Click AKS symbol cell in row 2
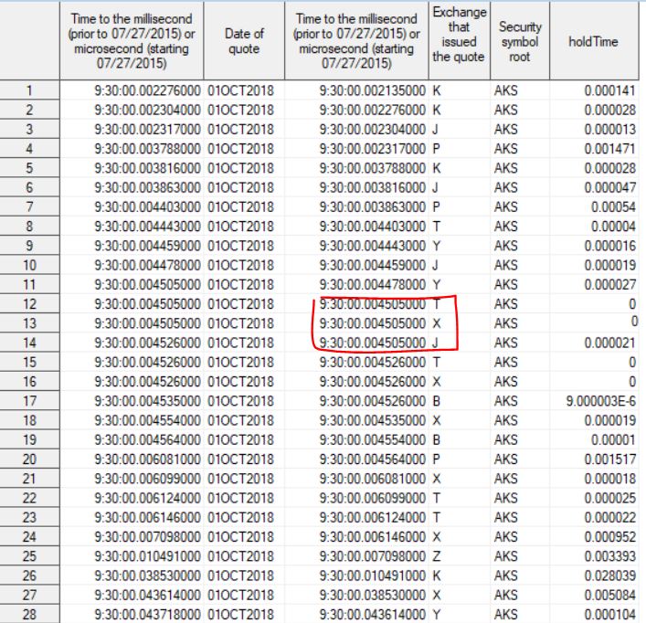The width and height of the screenshot is (646, 623). coord(505,110)
